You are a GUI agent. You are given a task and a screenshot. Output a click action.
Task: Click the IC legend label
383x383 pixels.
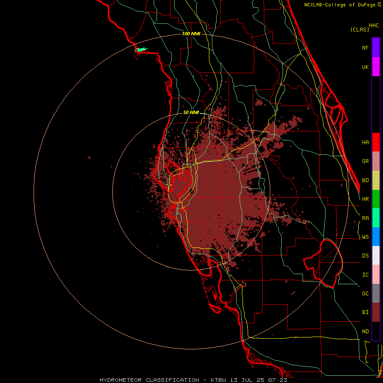[x=365, y=275]
